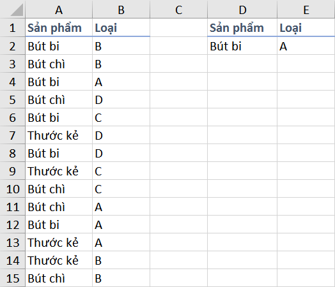Select cell A14 'Thước kẻ'
This screenshot has height=287, width=335.
pos(59,260)
